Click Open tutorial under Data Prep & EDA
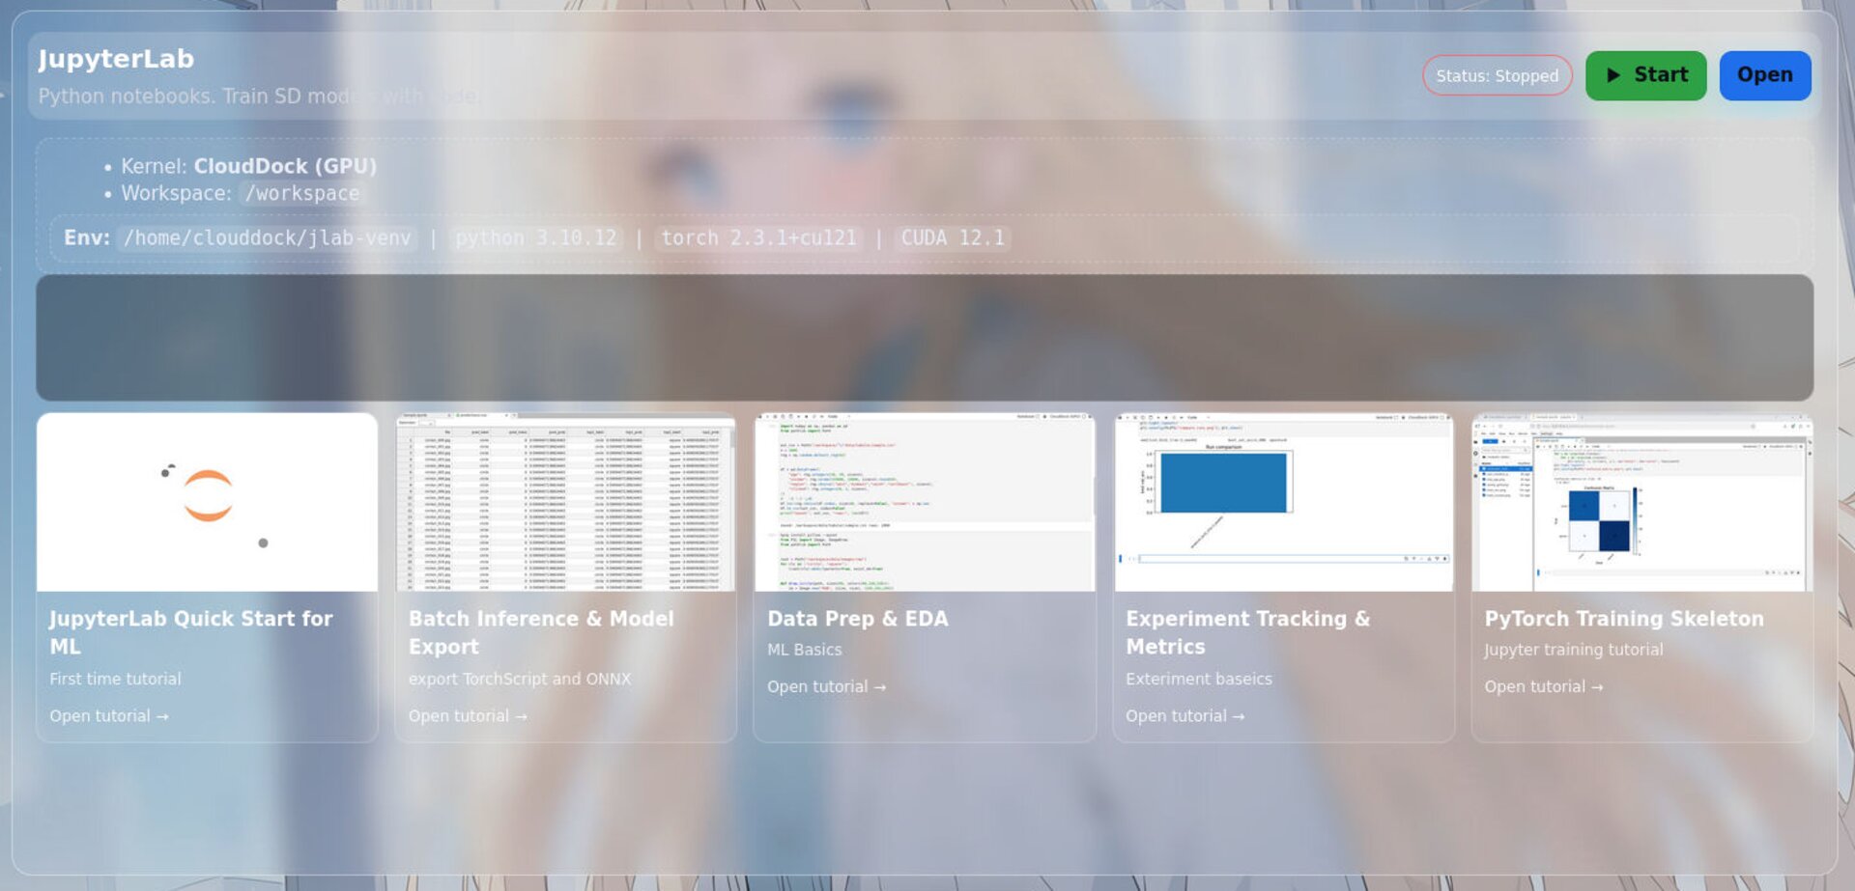1855x891 pixels. pyautogui.click(x=826, y=687)
